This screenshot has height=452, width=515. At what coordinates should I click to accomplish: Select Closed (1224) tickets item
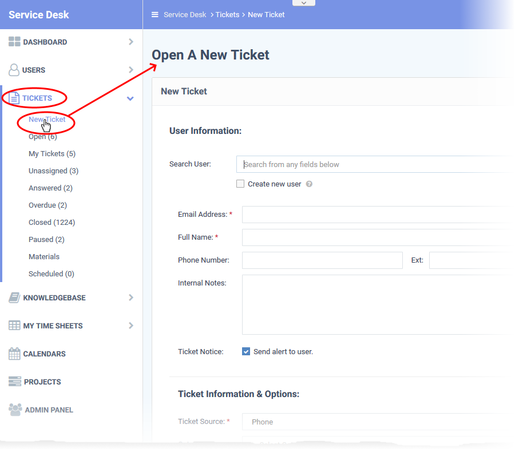coord(51,223)
